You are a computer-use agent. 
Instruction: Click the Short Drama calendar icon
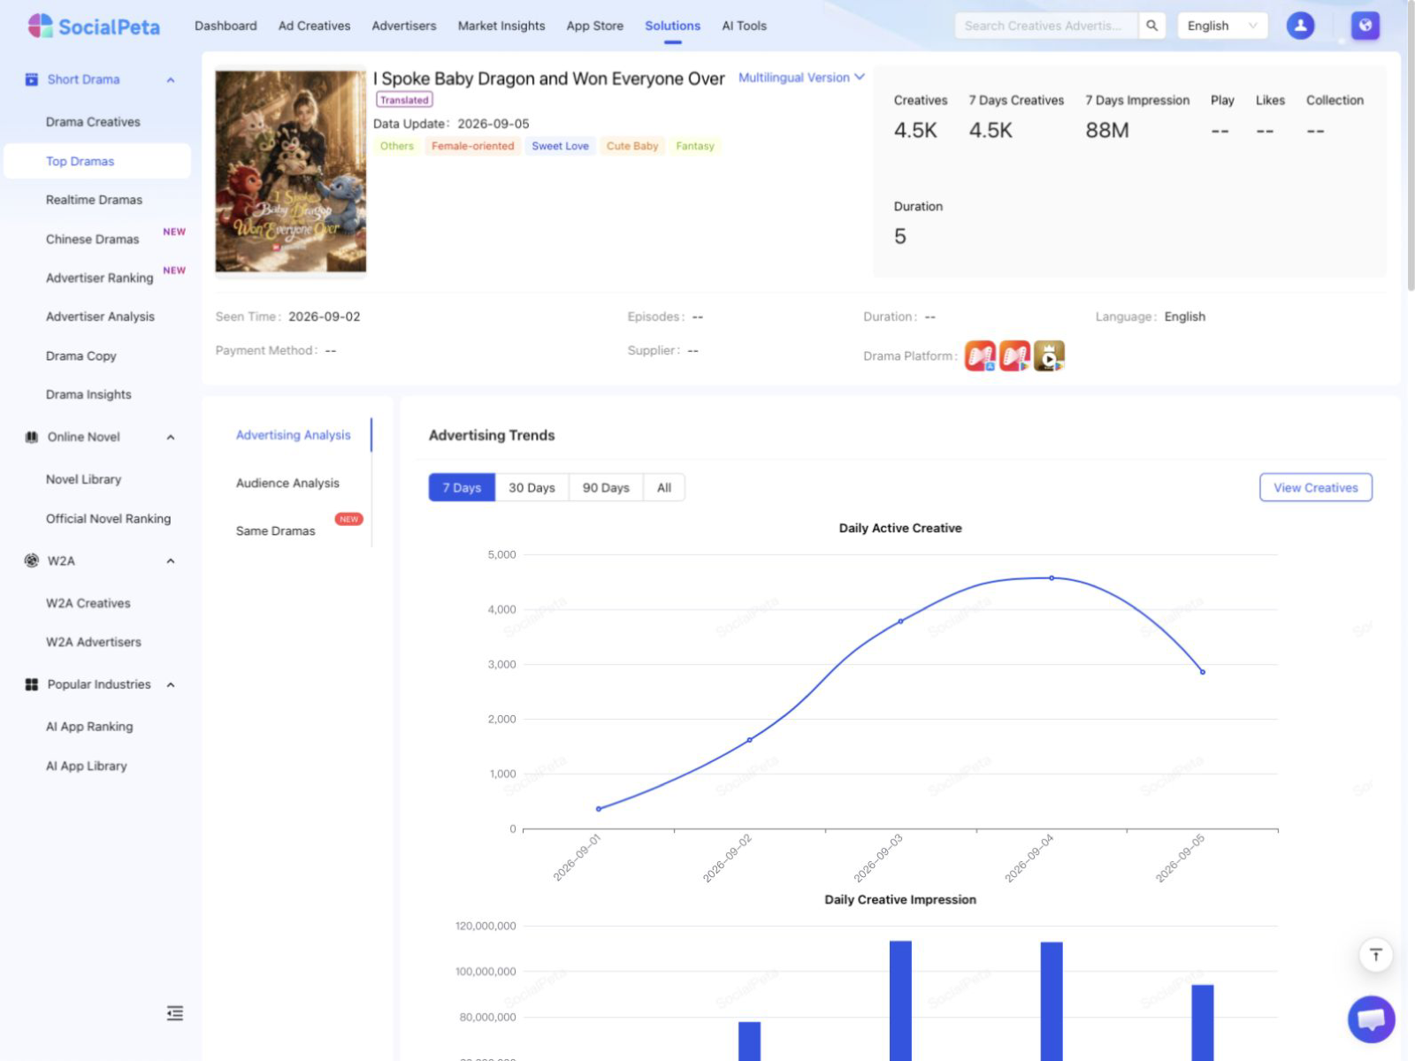coord(32,80)
